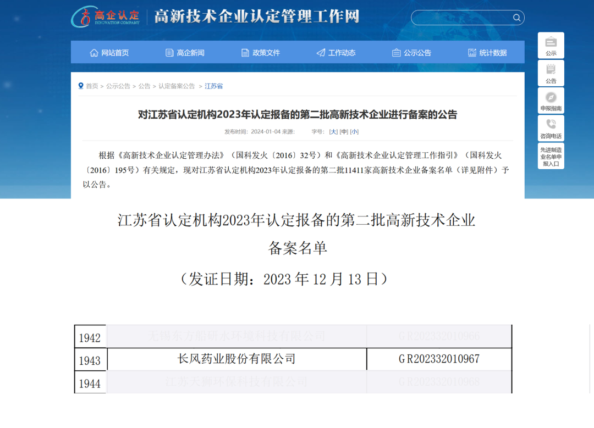Click the 高企认定 site logo
The image size is (594, 428).
coord(105,17)
